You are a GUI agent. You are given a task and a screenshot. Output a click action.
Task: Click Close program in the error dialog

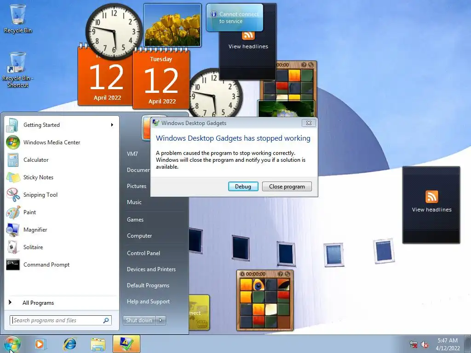[287, 187]
